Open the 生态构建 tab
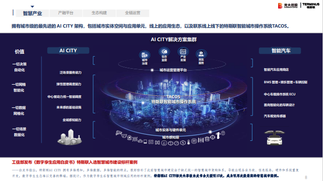Viewport: 323px width, 181px height. pyautogui.click(x=99, y=13)
